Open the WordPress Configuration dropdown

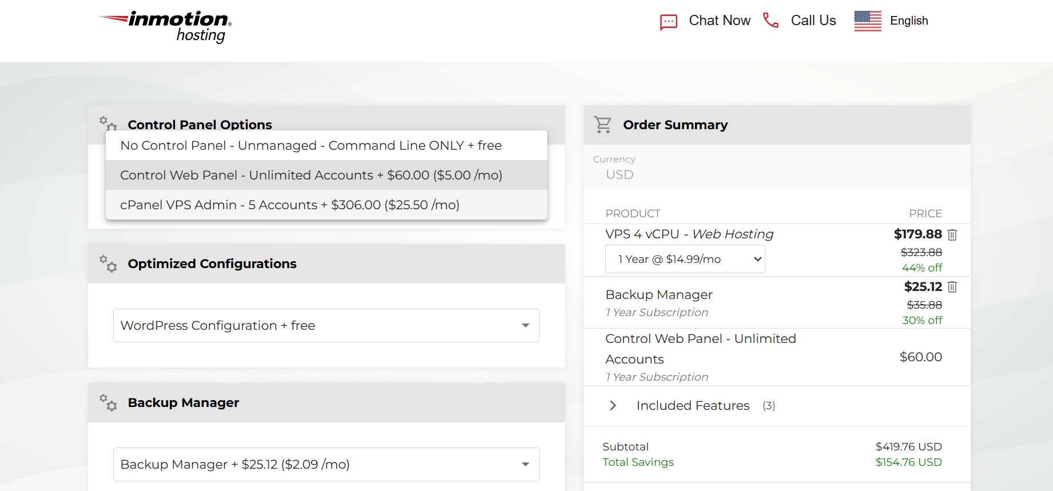tap(327, 325)
